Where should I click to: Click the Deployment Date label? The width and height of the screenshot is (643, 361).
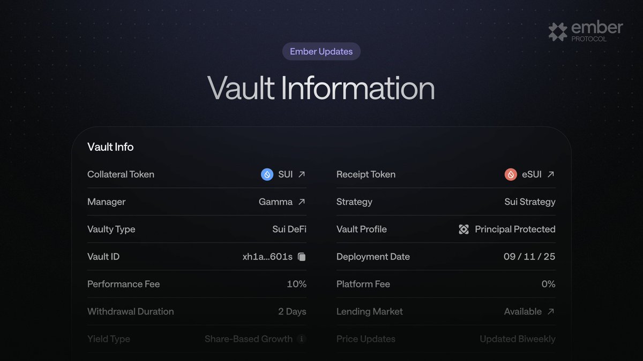point(373,257)
